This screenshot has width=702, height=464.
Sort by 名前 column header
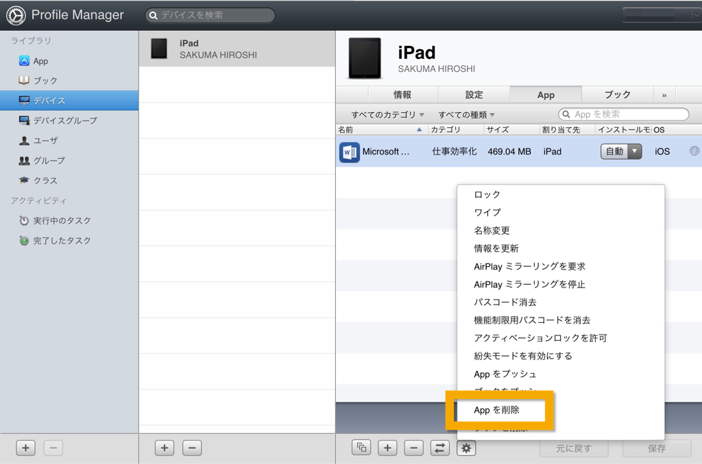coord(381,129)
